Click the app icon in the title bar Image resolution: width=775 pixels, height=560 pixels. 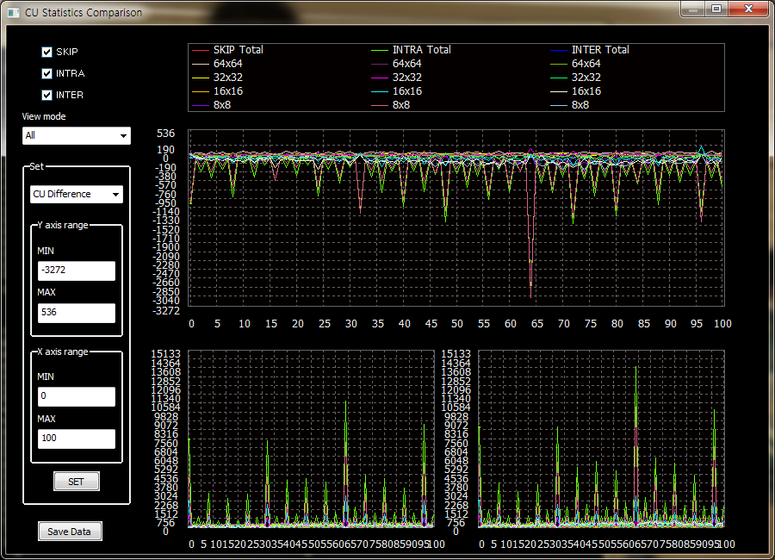[13, 12]
